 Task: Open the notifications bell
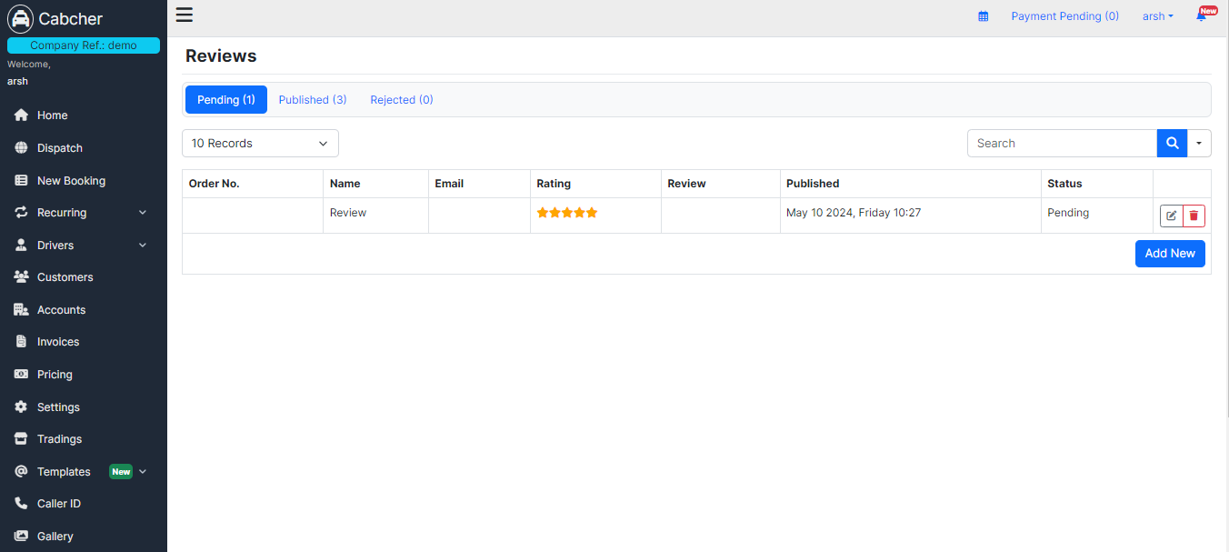pyautogui.click(x=1201, y=16)
